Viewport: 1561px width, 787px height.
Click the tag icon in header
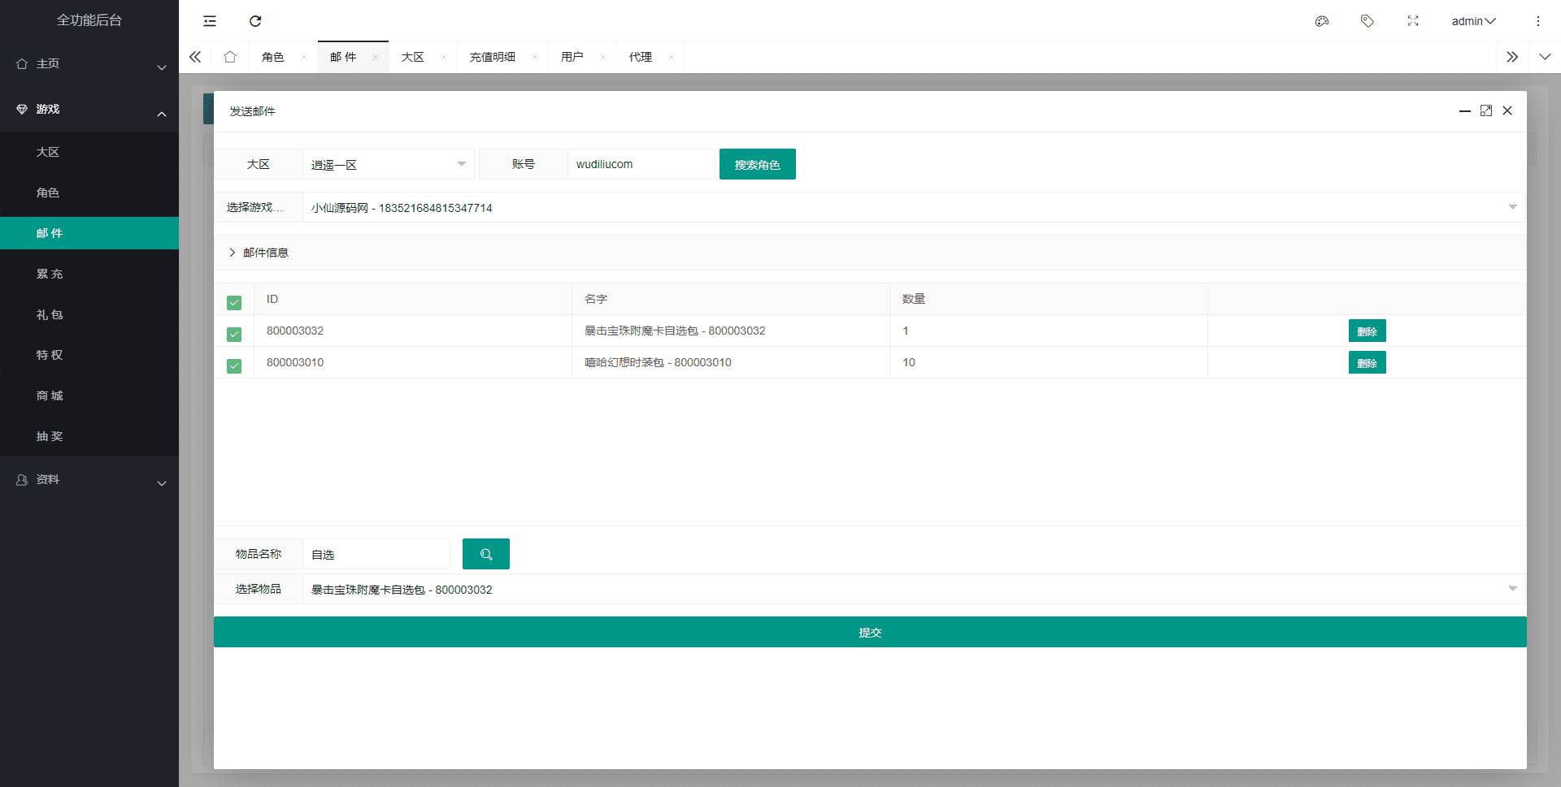coord(1368,21)
